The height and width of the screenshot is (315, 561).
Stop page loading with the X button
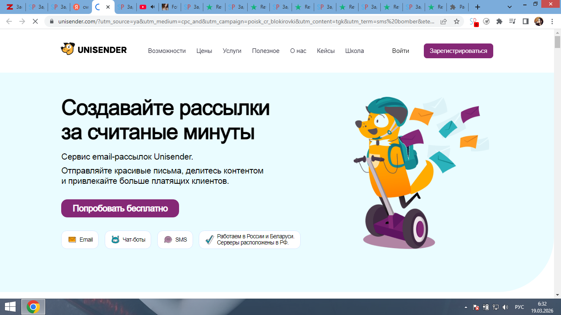coord(35,21)
